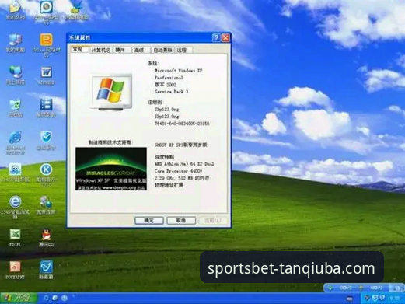Switch to the 常规 tab
This screenshot has width=405, height=304.
[x=79, y=50]
